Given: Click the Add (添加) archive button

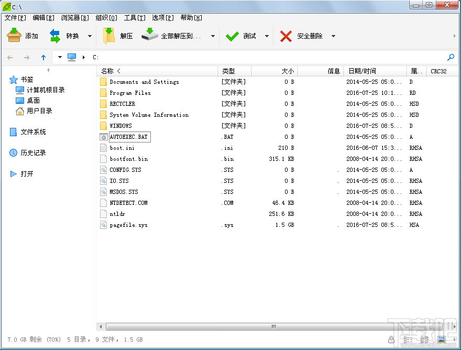Looking at the screenshot, I should 23,36.
